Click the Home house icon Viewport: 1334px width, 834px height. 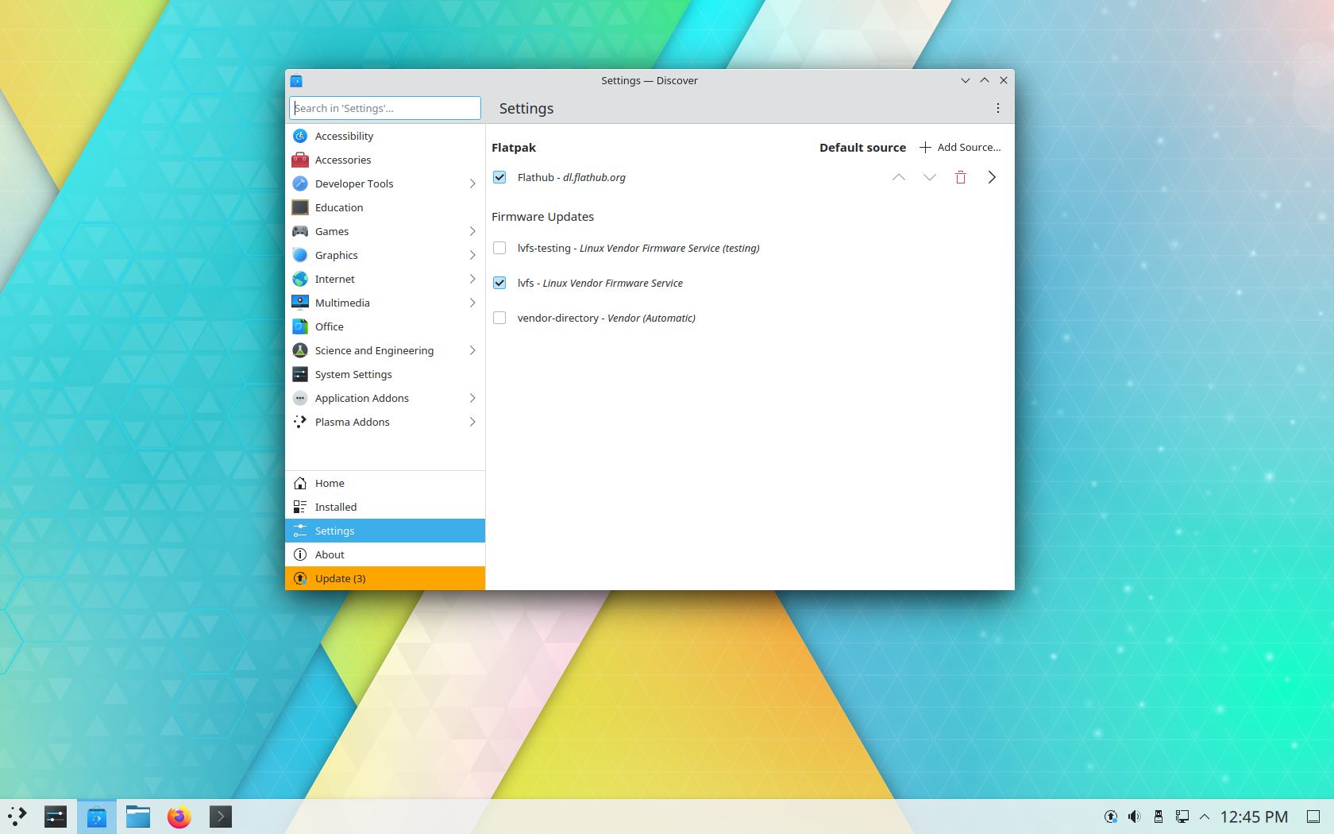click(x=300, y=483)
